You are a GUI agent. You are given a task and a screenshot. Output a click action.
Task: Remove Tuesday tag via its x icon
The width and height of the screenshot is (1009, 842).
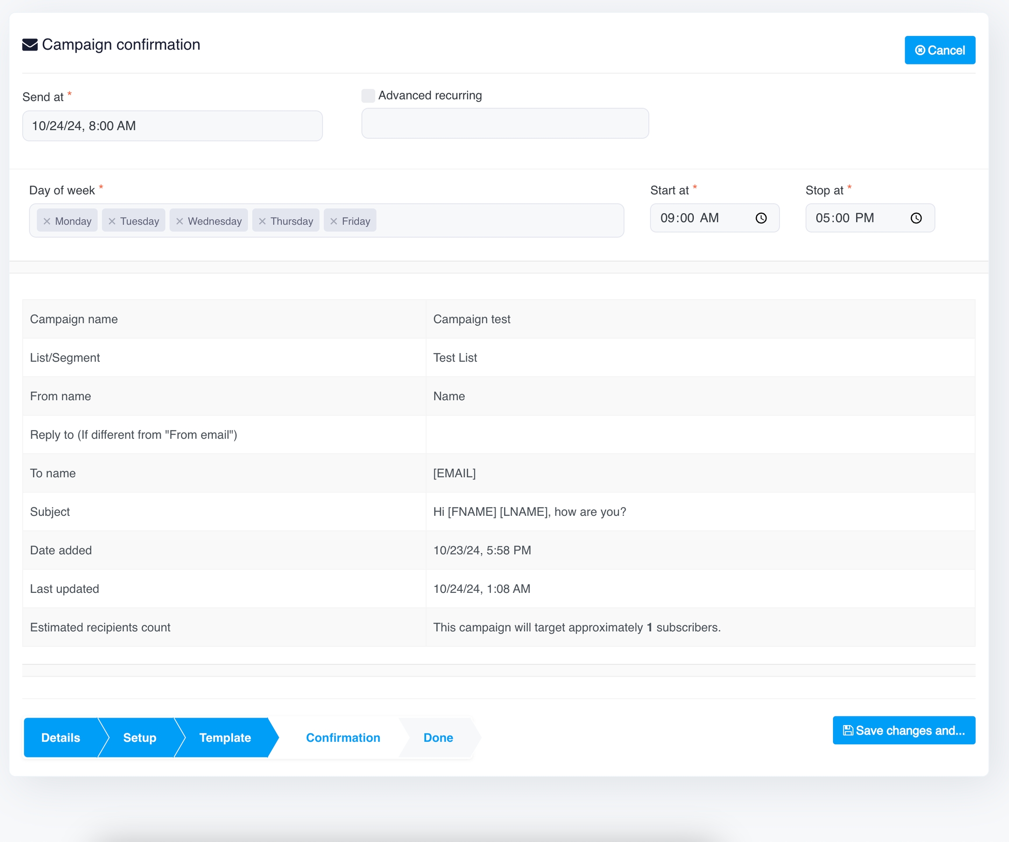coord(112,221)
